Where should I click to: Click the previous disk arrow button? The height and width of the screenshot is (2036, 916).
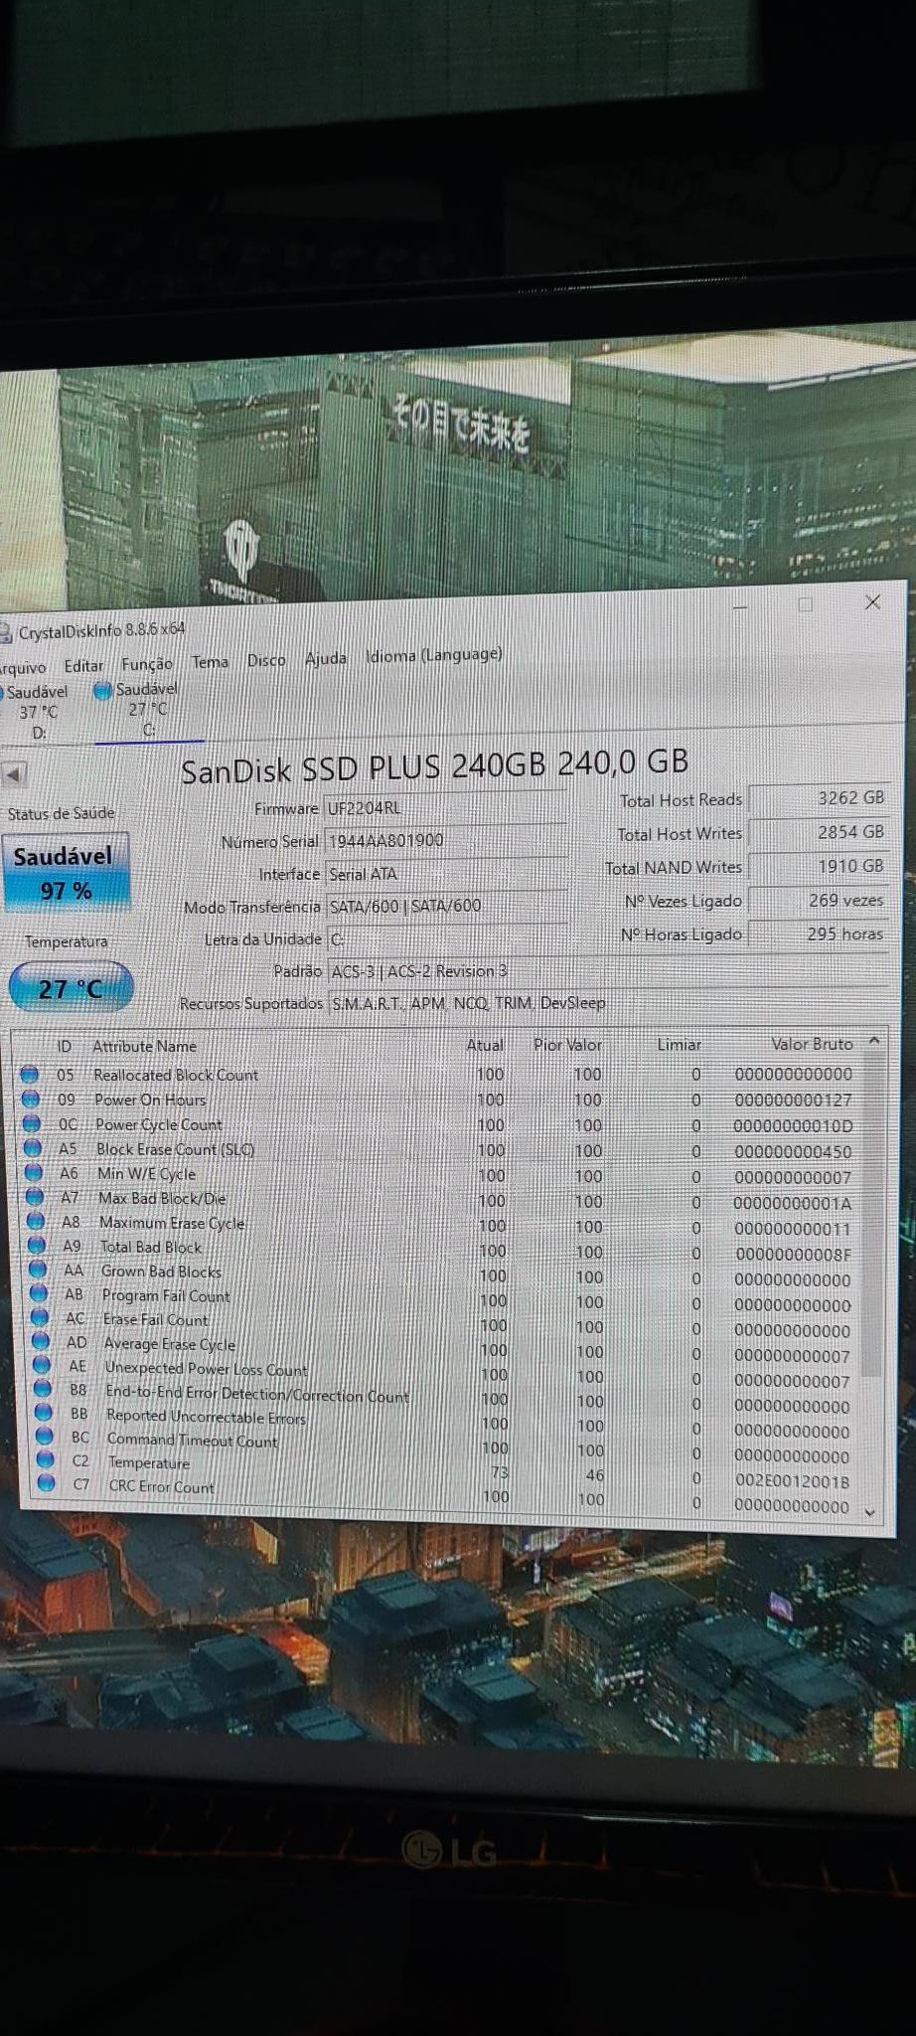coord(14,773)
